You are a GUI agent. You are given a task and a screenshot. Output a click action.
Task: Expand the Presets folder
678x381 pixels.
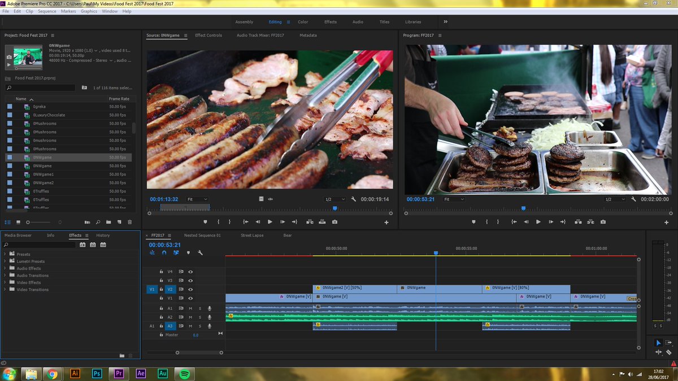[x=5, y=254]
